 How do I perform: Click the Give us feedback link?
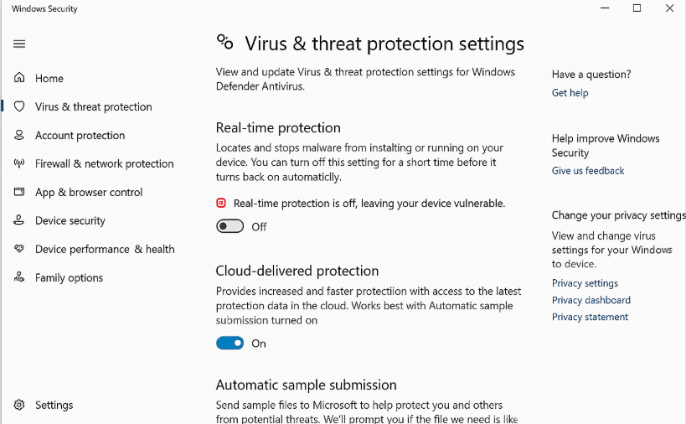coord(588,171)
